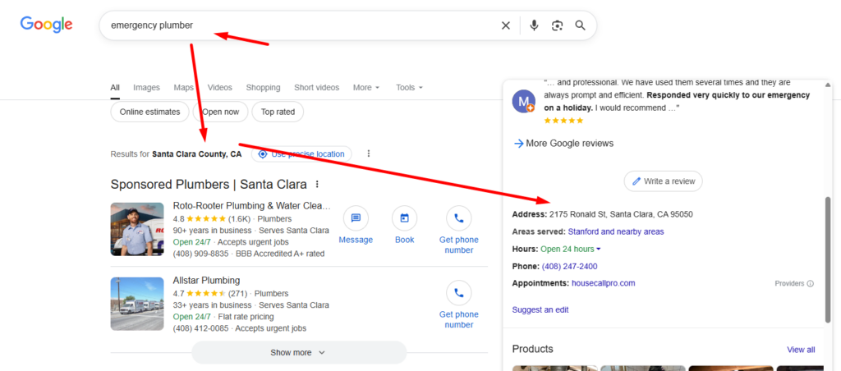This screenshot has width=841, height=371.
Task: Toggle the Open now filter chip
Action: pos(220,112)
